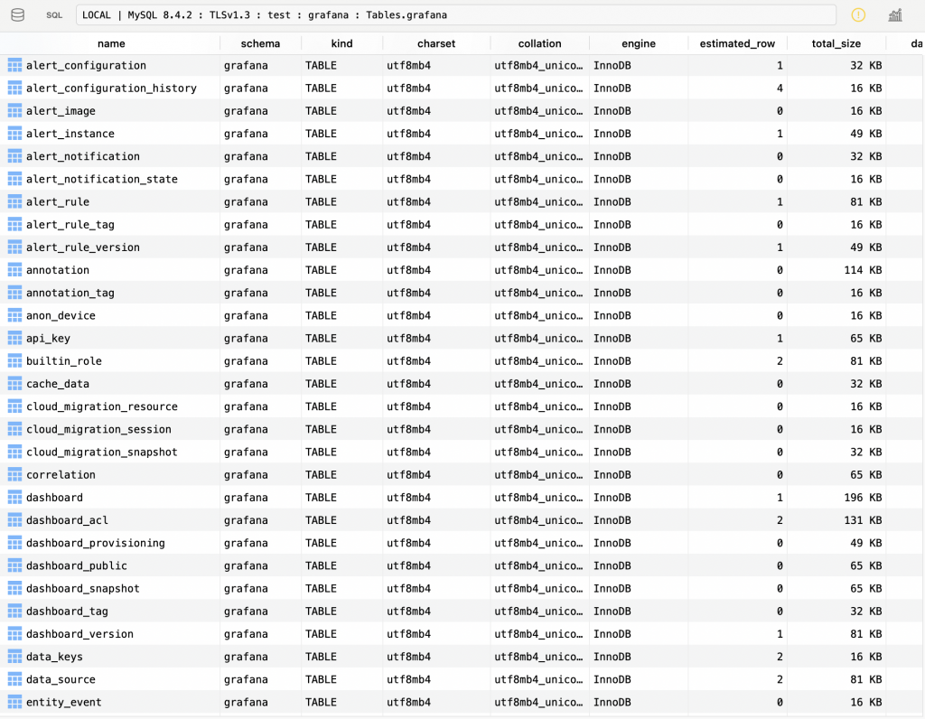
Task: Click table icon for alert_image
Action: [14, 111]
